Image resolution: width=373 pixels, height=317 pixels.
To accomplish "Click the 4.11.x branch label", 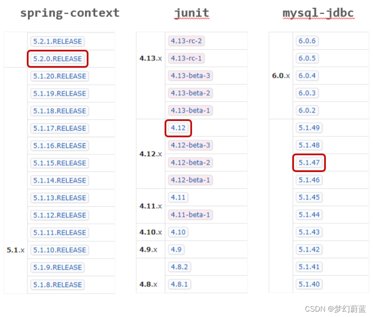I will point(150,206).
